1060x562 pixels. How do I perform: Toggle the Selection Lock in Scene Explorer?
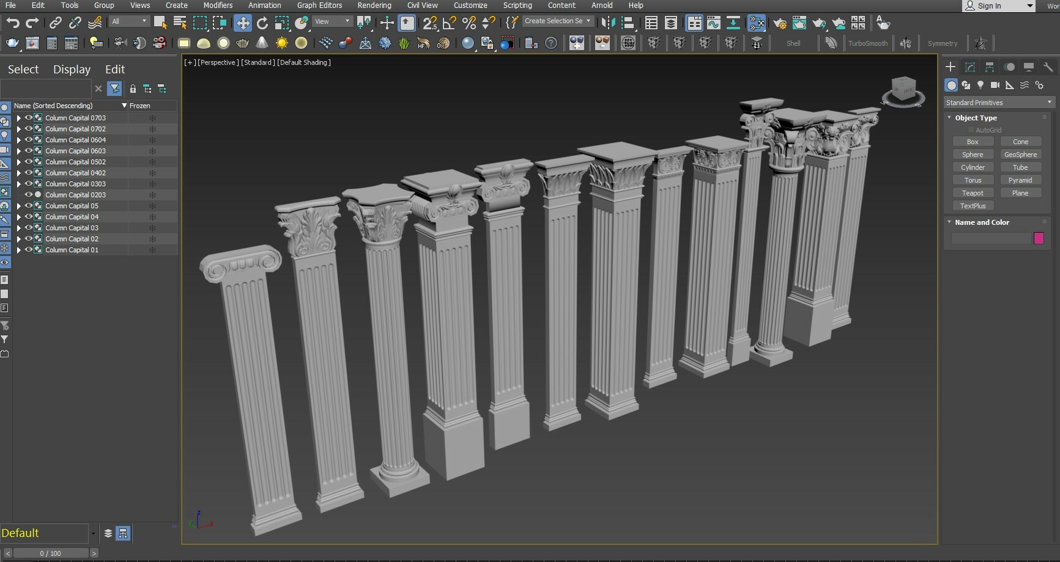tap(133, 89)
